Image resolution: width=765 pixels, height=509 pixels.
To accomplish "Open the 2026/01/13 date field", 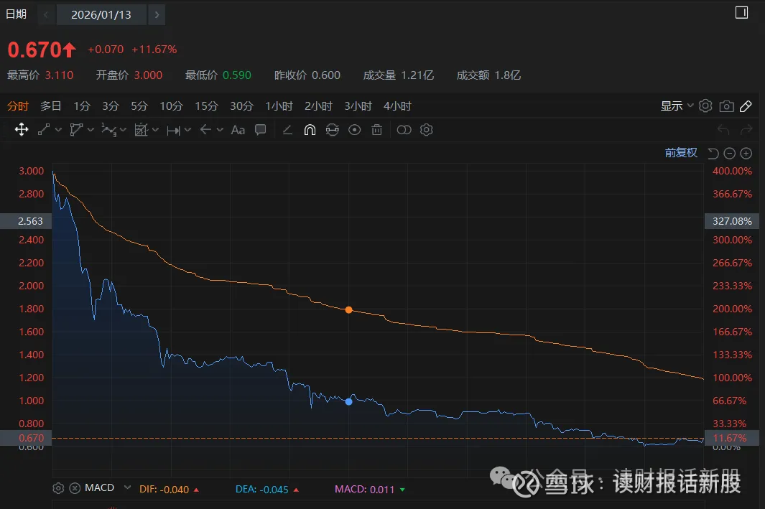I will point(101,14).
